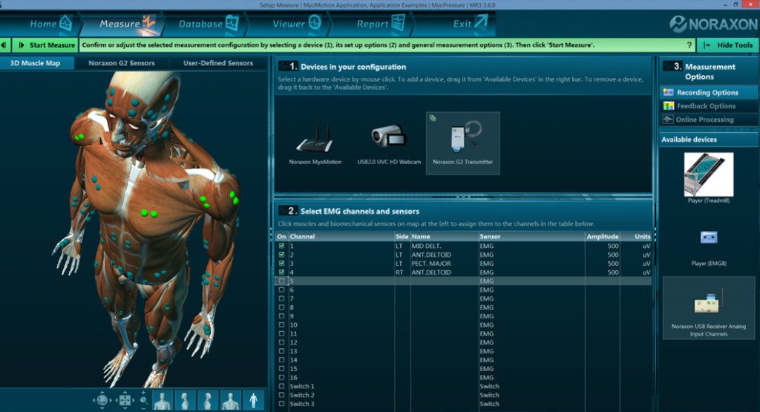Switch to 3D Muscle Map tab
760x412 pixels.
(x=36, y=63)
